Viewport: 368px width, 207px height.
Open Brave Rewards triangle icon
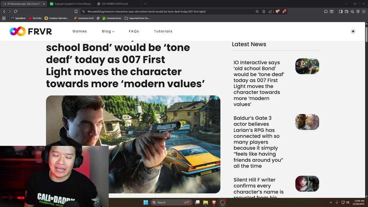[x=284, y=11]
